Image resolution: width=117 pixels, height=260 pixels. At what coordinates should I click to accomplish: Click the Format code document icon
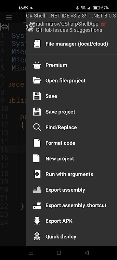(37, 143)
